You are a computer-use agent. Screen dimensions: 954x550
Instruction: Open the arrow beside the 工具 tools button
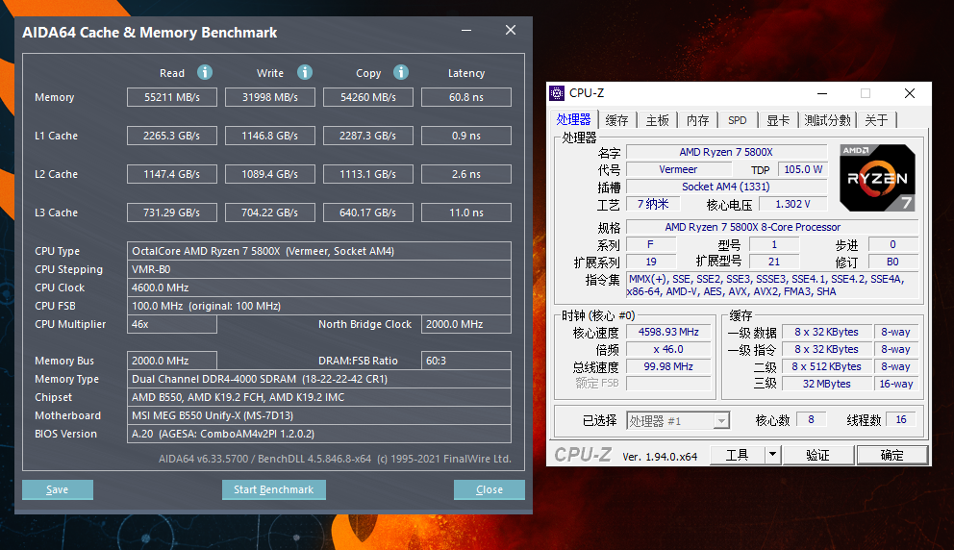coord(772,455)
